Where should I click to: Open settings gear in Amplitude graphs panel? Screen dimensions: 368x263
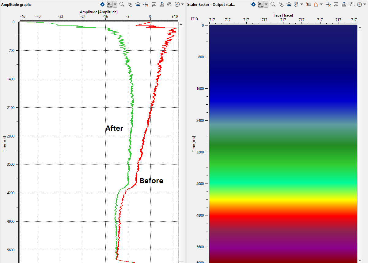click(x=103, y=4)
